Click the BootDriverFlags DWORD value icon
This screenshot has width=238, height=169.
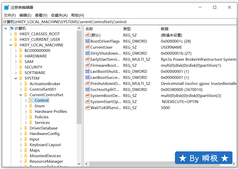pos(87,41)
